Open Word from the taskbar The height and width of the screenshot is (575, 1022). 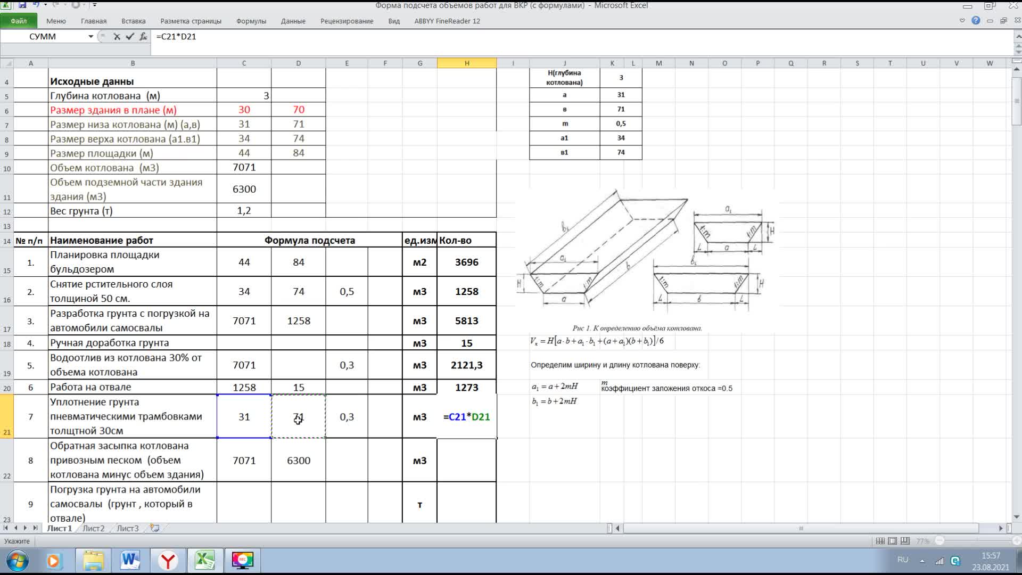tap(130, 561)
